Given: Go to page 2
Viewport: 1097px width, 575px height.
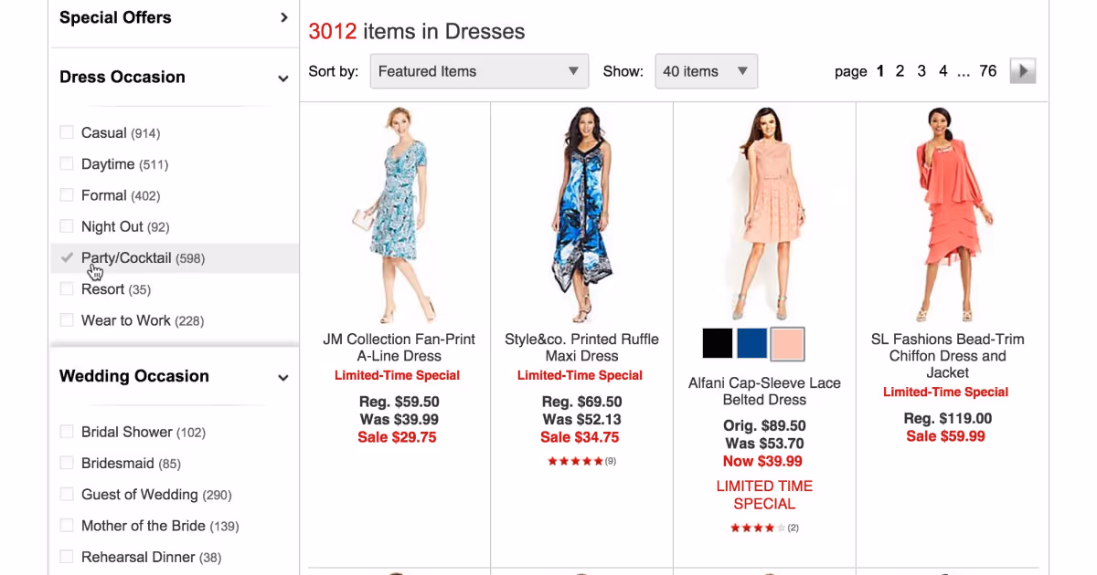Looking at the screenshot, I should tap(900, 71).
